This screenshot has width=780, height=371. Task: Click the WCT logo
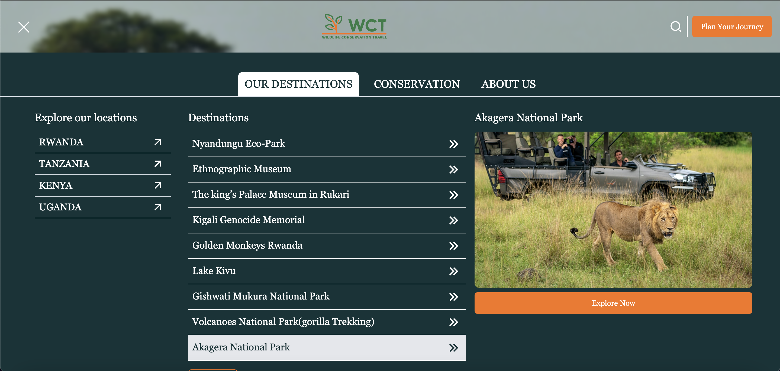coord(354,27)
